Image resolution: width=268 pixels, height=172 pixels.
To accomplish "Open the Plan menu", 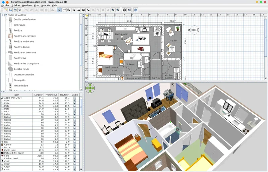I will 37,5.
